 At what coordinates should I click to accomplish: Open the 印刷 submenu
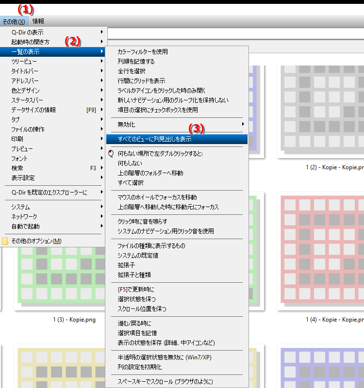pyautogui.click(x=52, y=139)
